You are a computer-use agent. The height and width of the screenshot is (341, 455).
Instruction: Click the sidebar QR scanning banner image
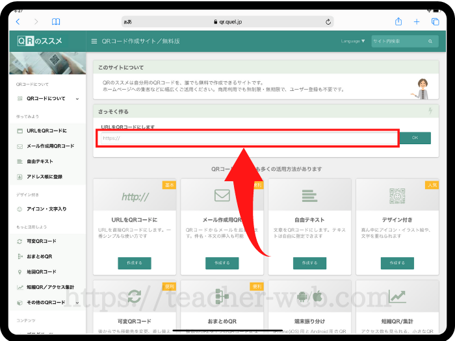tap(47, 63)
